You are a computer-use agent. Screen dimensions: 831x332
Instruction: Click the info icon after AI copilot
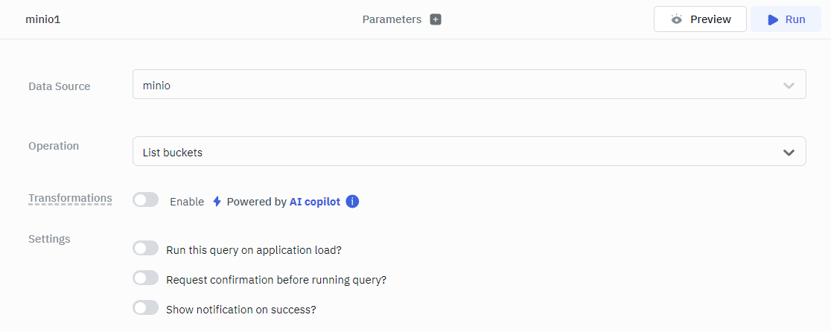(353, 202)
